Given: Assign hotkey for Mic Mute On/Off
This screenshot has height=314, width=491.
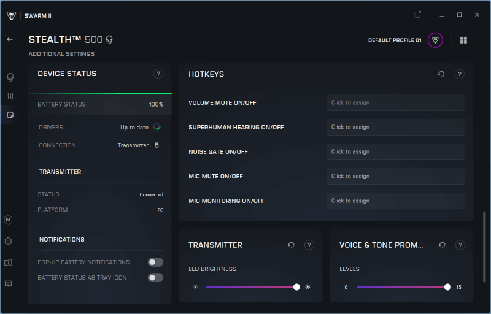Looking at the screenshot, I should pyautogui.click(x=395, y=176).
